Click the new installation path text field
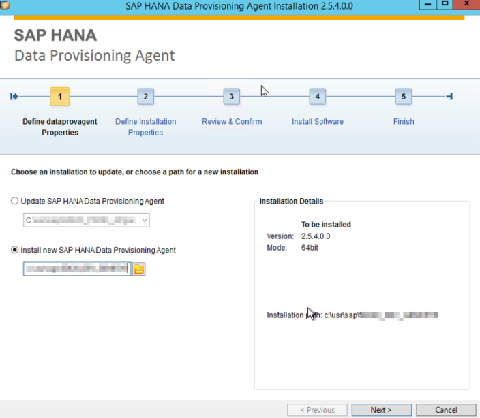 coord(77,269)
